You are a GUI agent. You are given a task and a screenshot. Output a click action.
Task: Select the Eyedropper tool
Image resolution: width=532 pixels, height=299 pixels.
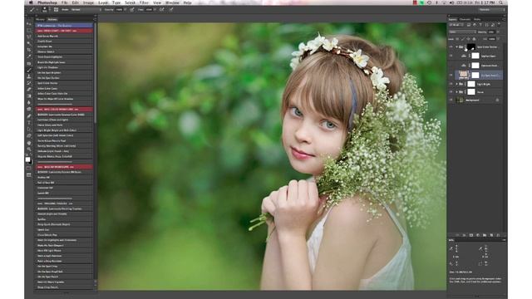click(x=29, y=56)
